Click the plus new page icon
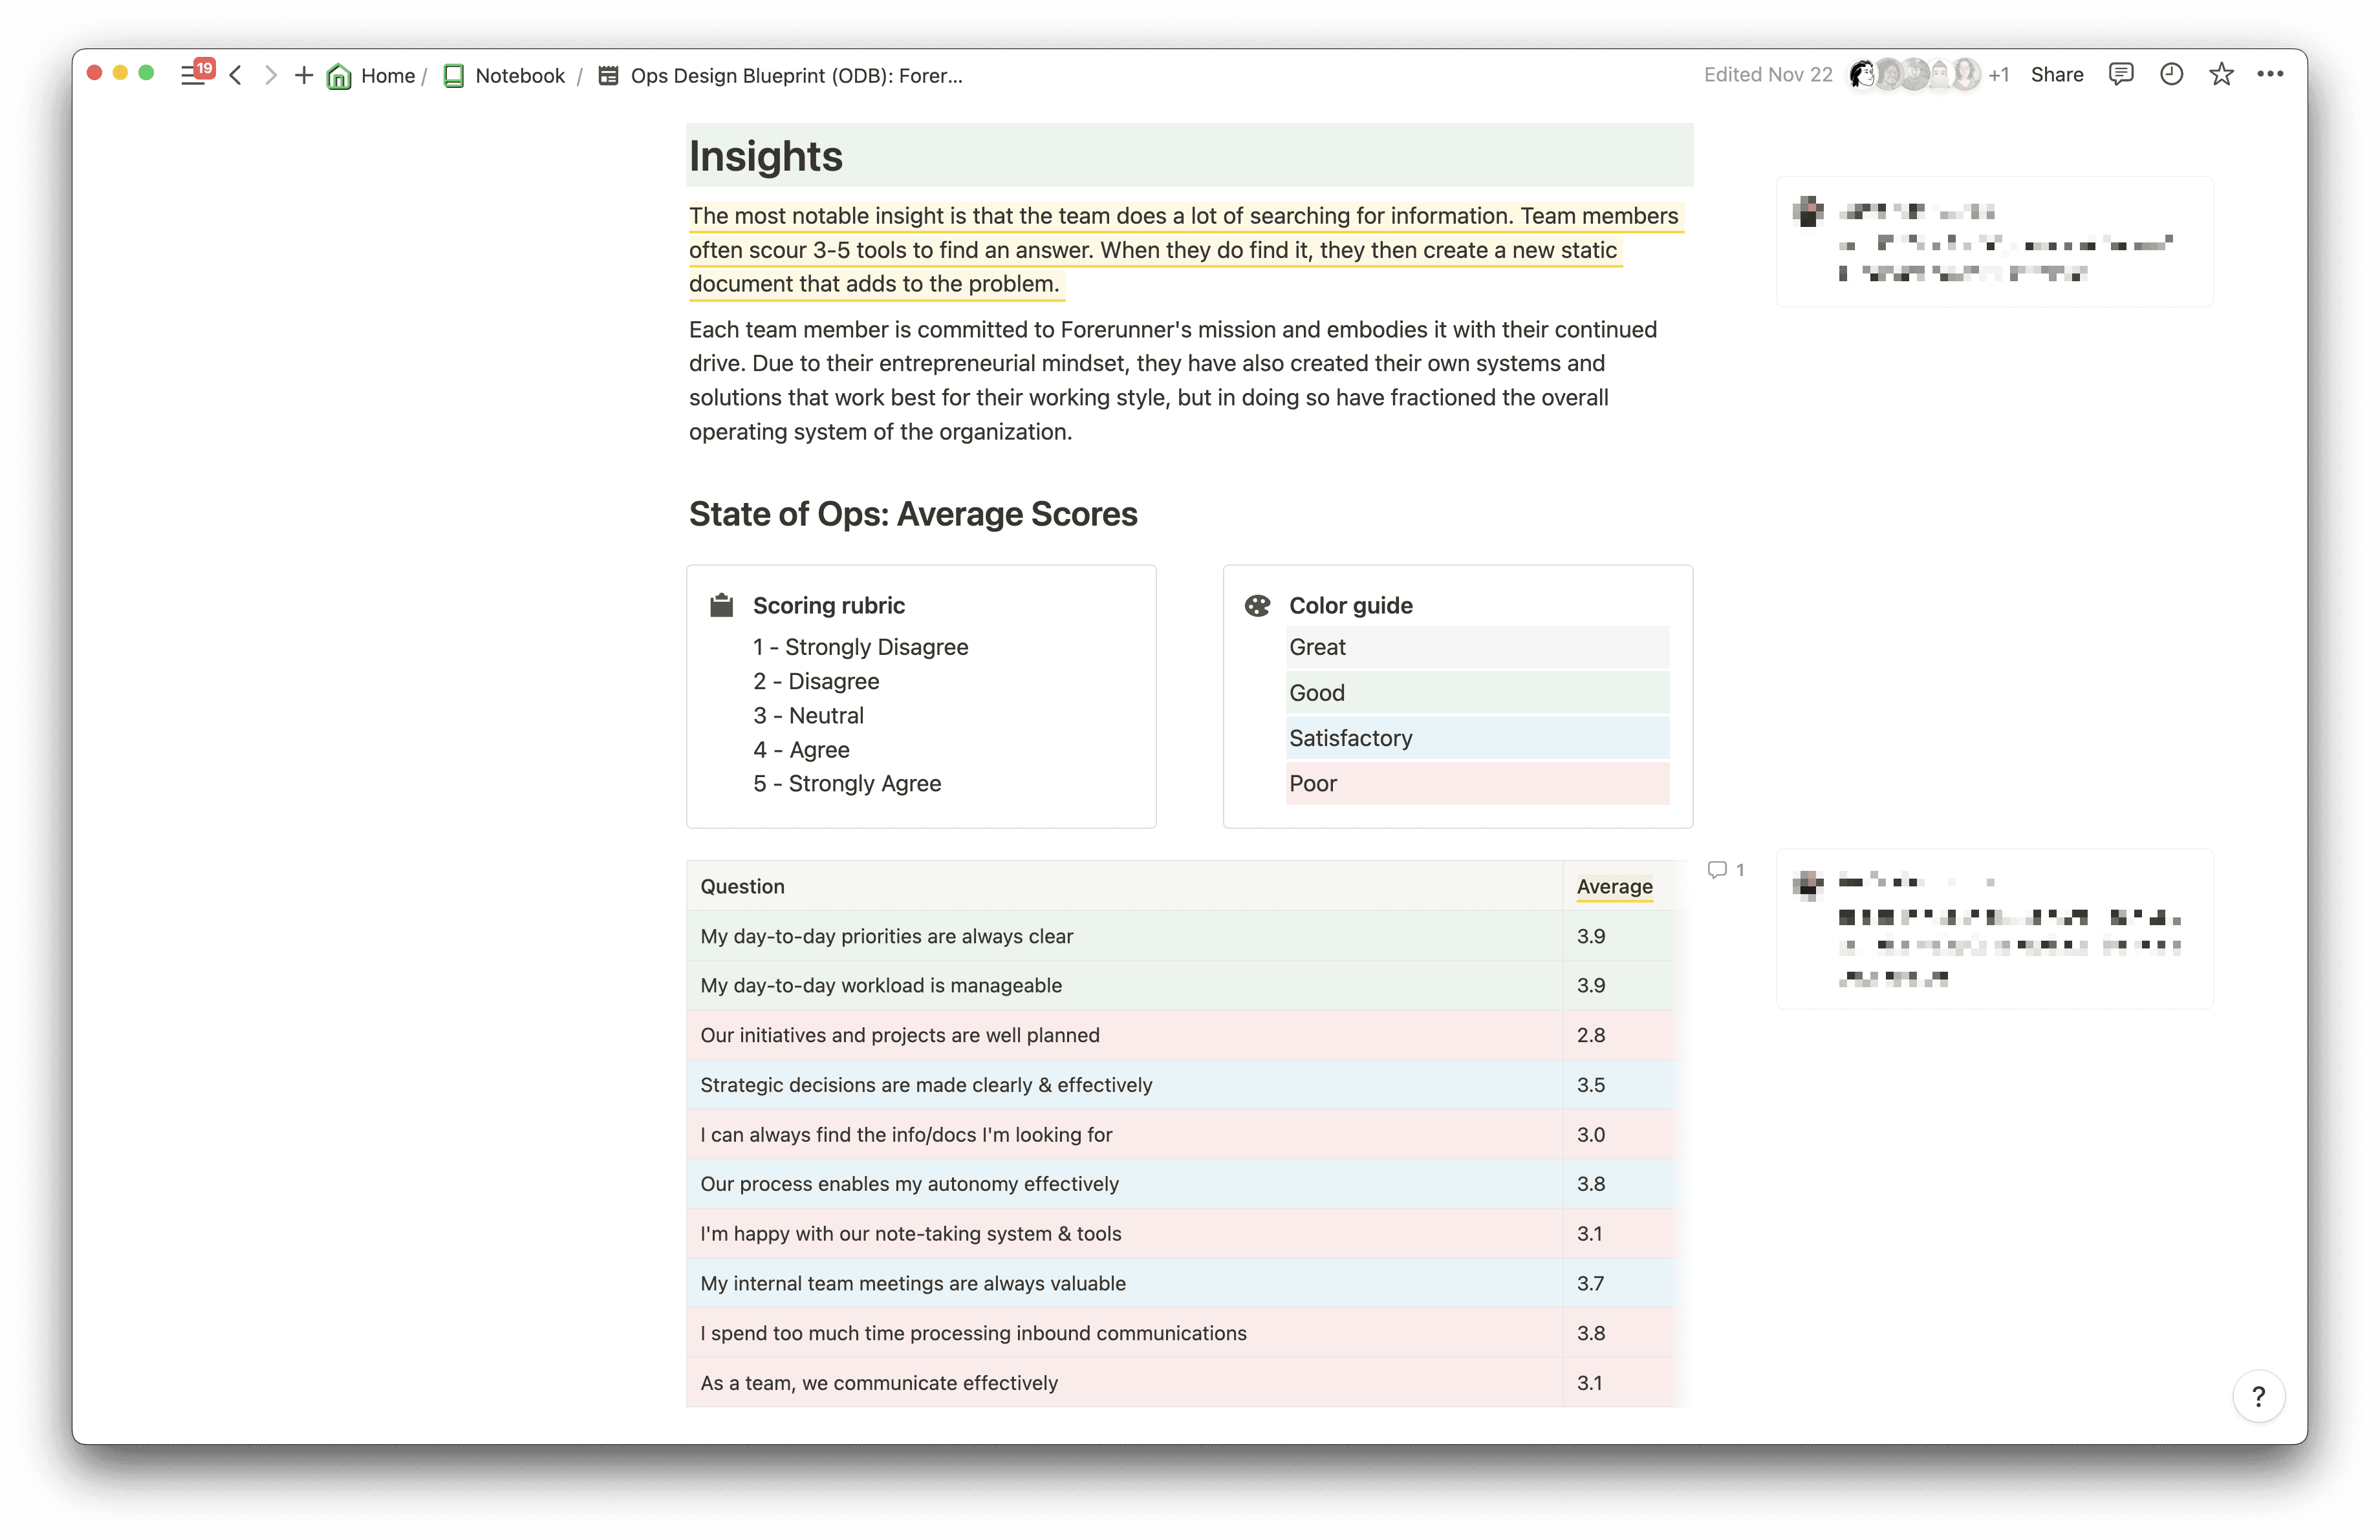Image resolution: width=2380 pixels, height=1540 pixels. tap(304, 75)
